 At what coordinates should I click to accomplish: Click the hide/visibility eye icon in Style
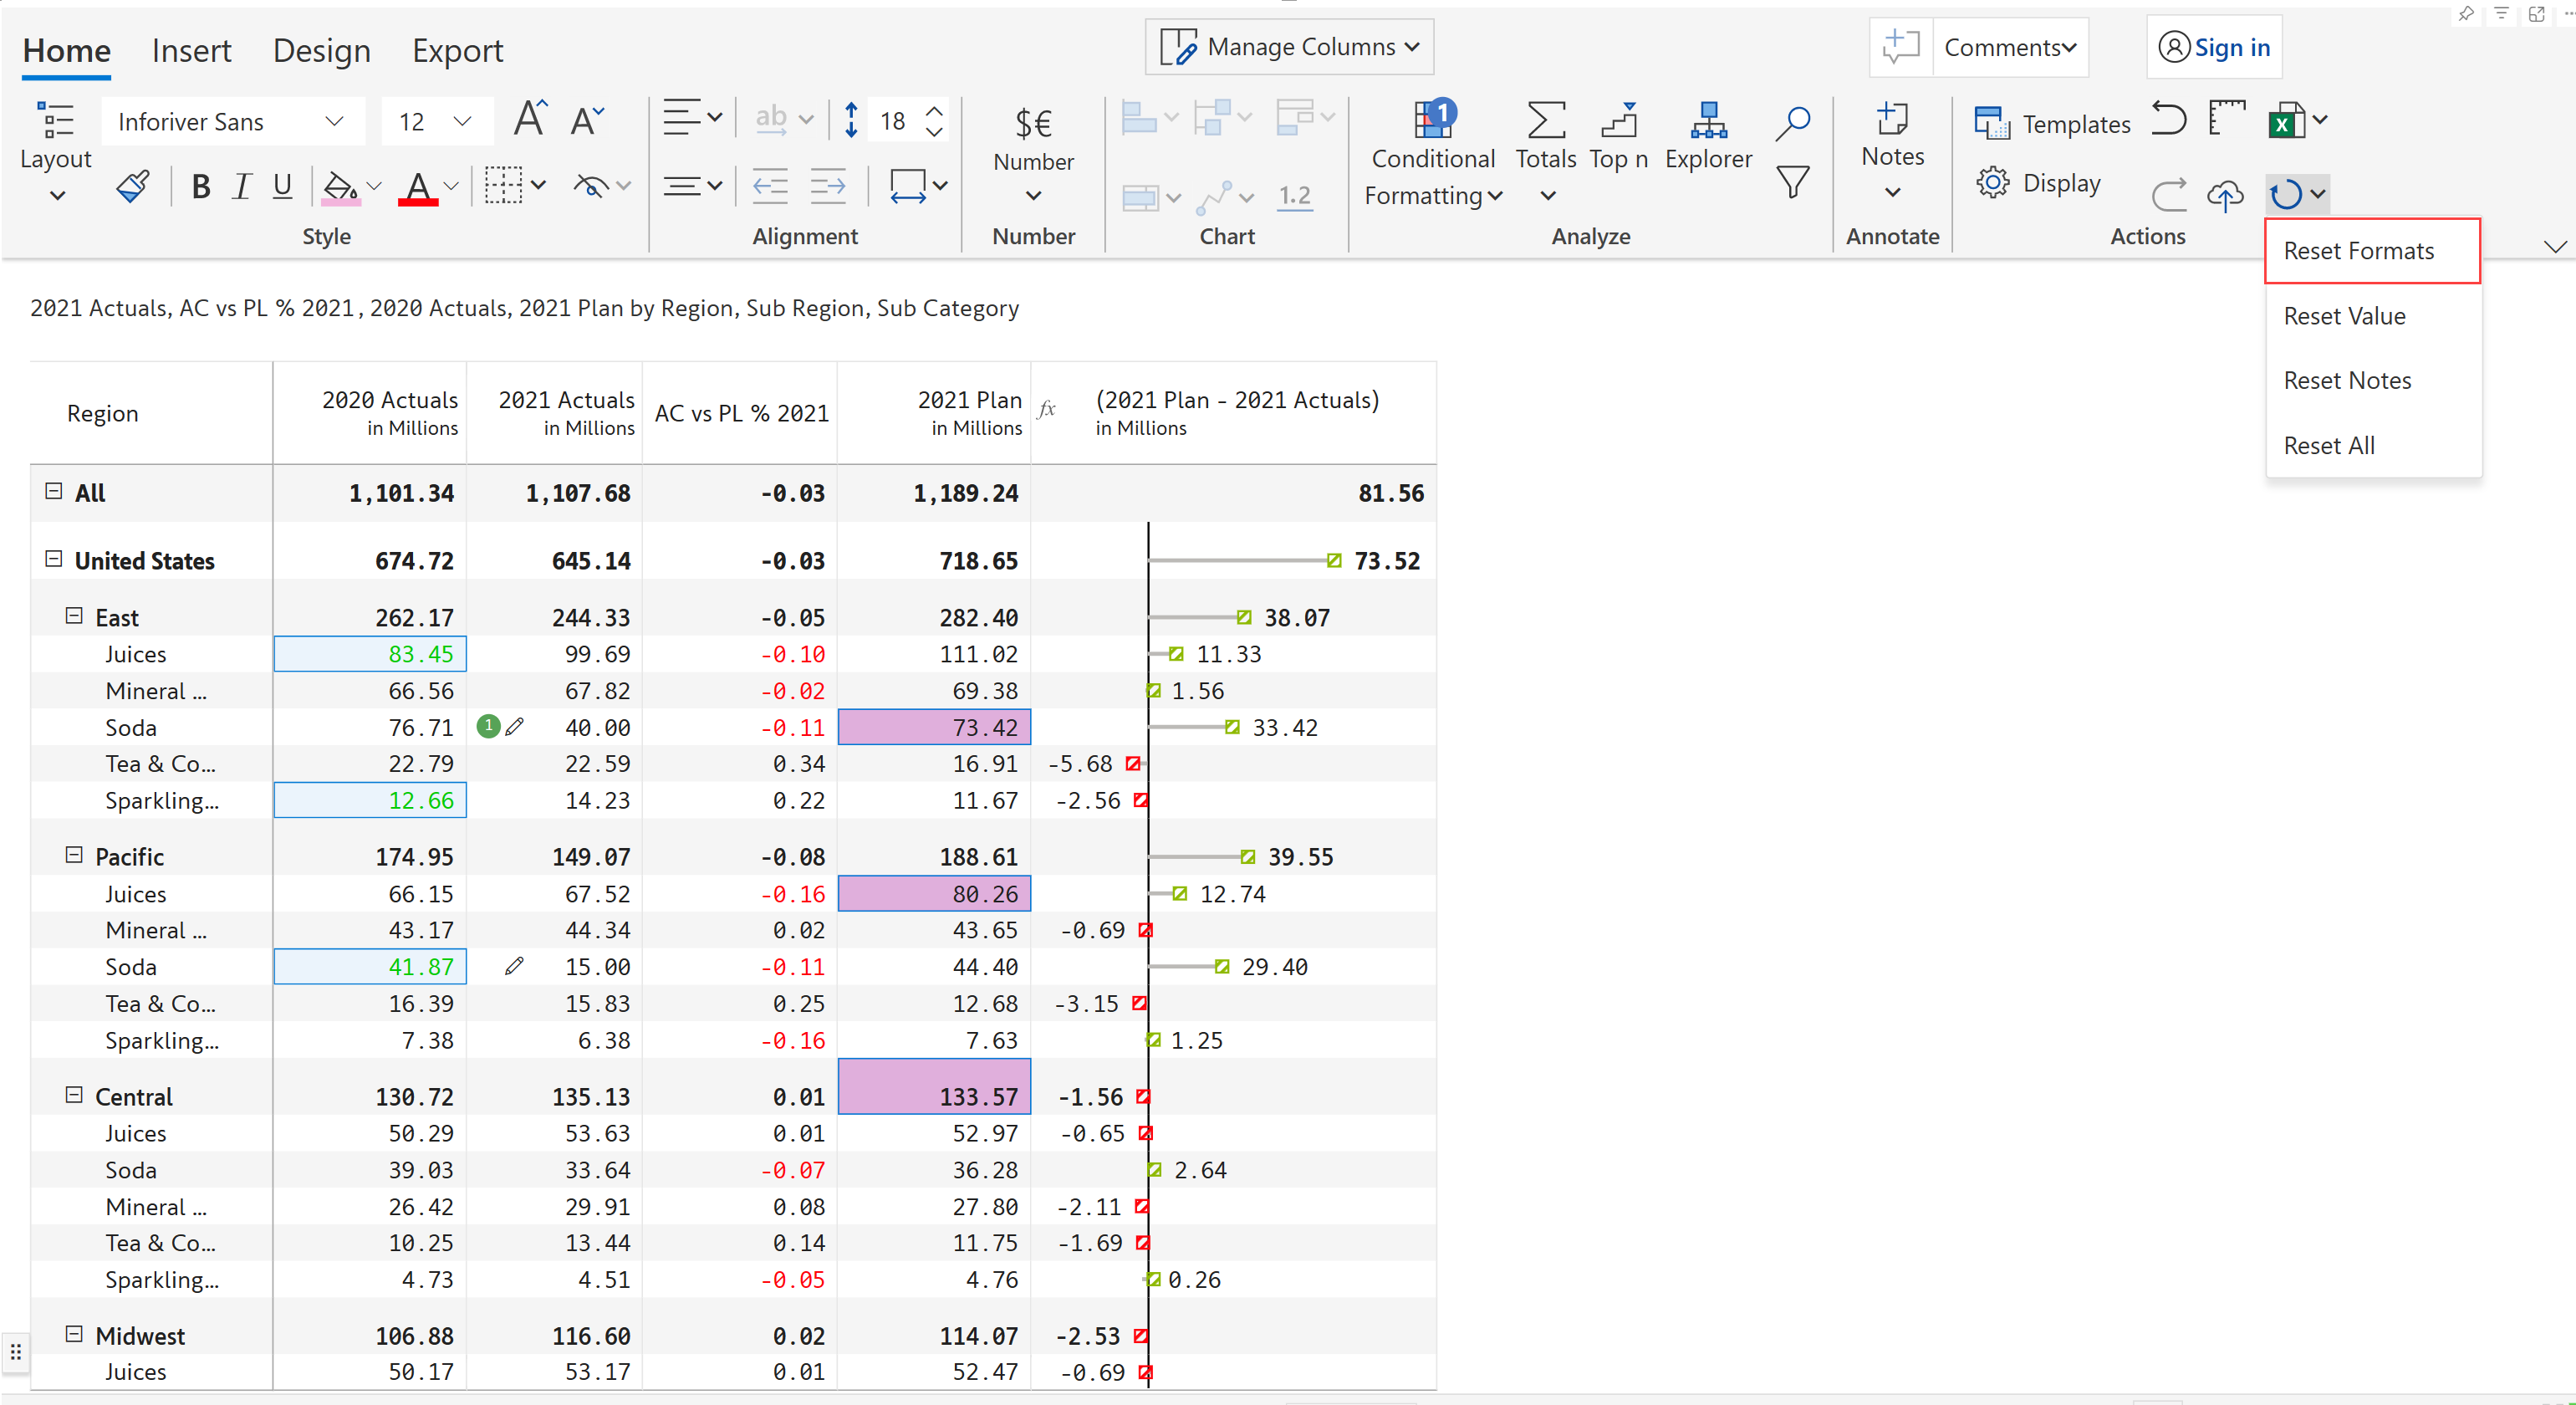click(x=591, y=185)
